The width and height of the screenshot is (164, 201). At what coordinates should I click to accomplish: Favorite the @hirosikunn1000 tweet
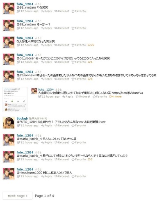point(79,176)
